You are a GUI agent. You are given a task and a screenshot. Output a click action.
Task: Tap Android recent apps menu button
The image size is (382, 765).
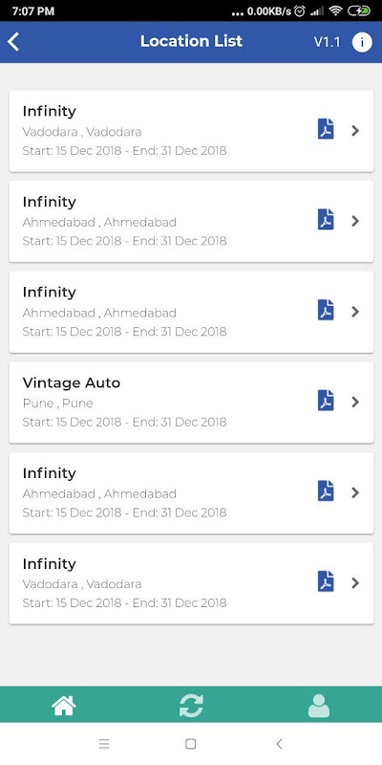click(104, 744)
